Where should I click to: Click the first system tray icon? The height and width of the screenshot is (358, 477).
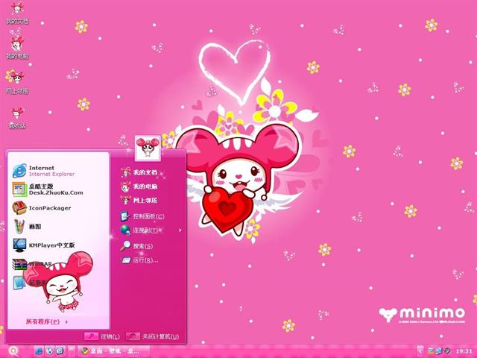(x=431, y=351)
